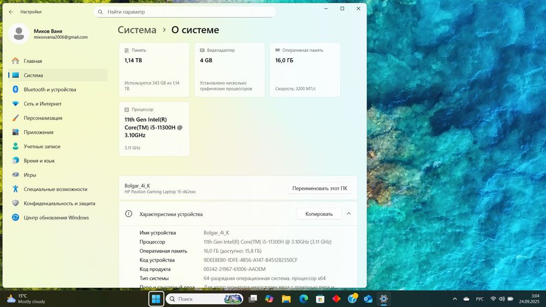The image size is (546, 307).
Task: Switch input language via РУС indicator
Action: coord(479,299)
